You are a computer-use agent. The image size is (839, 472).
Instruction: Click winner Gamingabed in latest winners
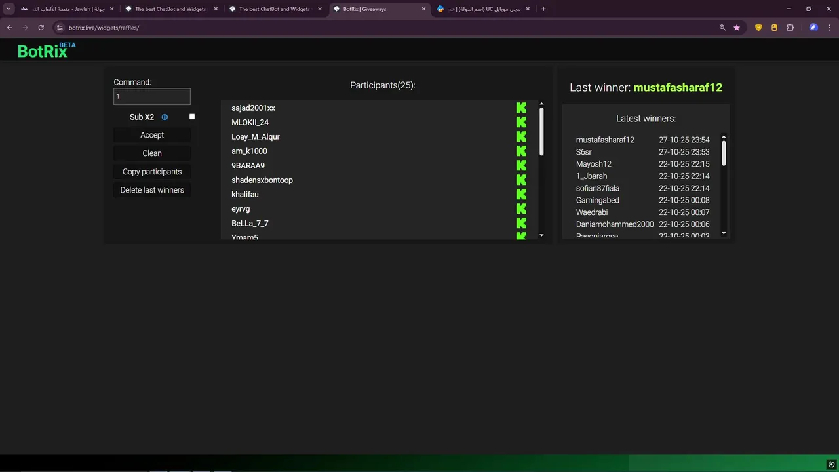598,200
